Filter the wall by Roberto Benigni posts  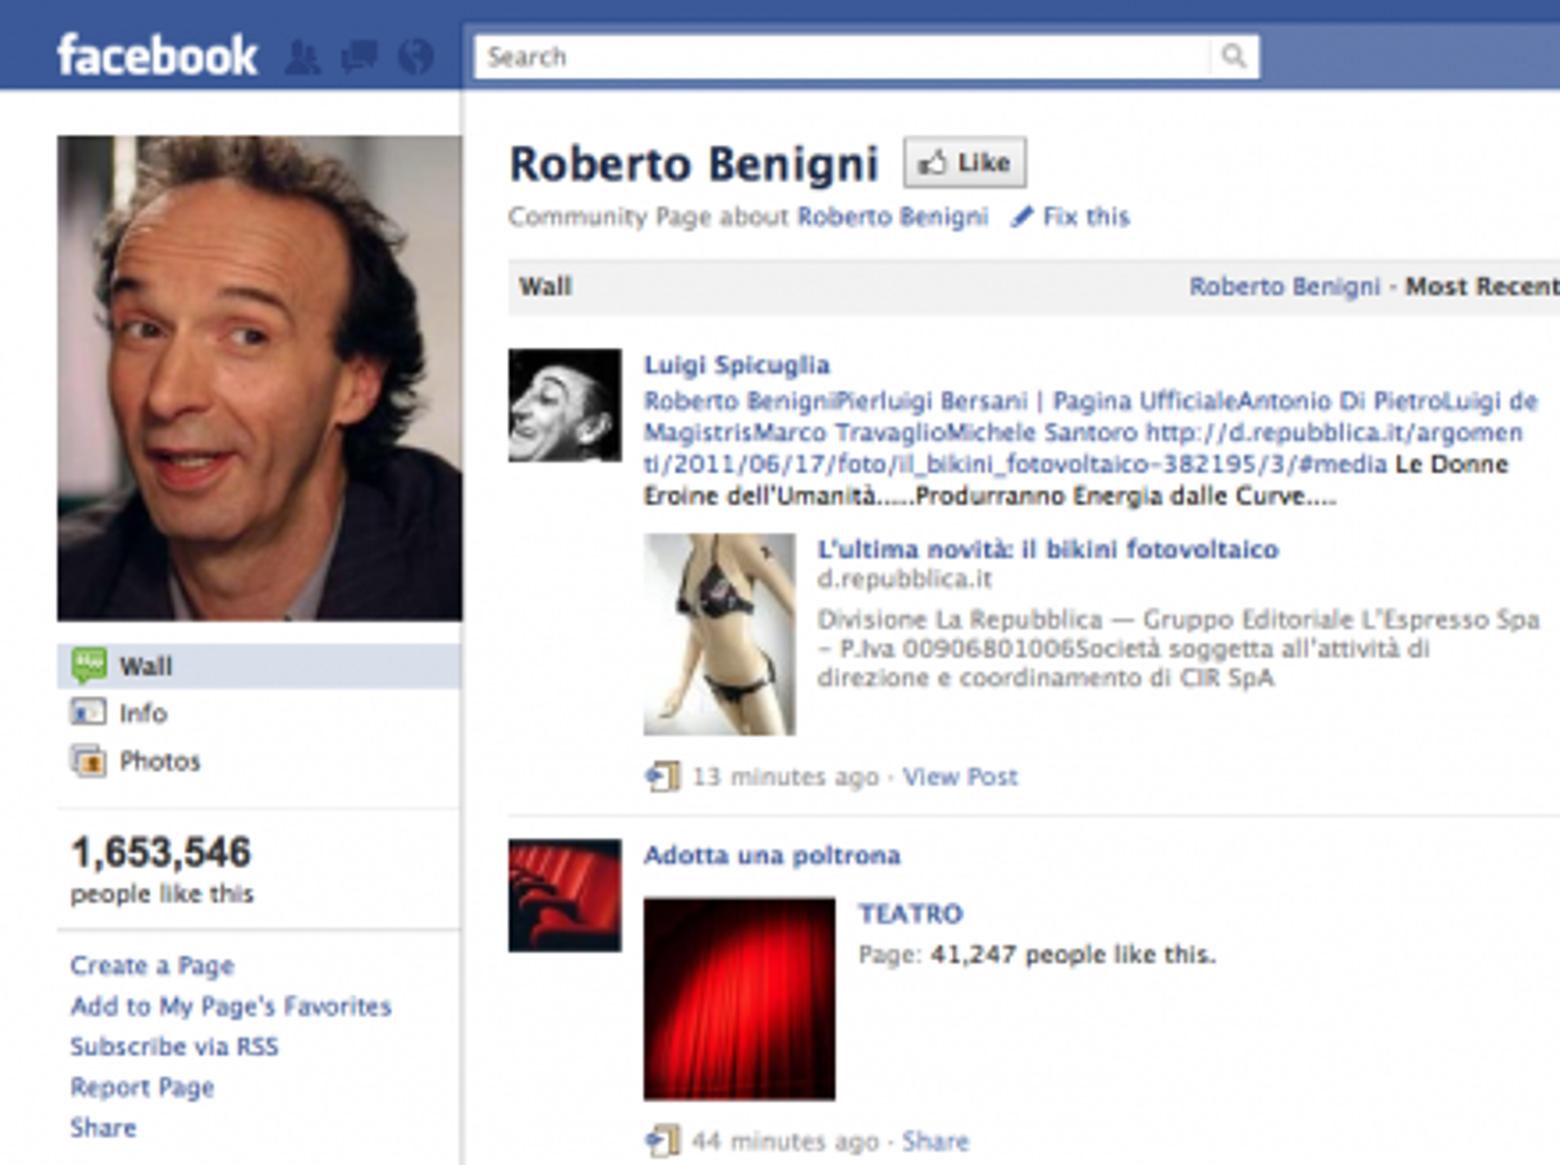click(1285, 286)
